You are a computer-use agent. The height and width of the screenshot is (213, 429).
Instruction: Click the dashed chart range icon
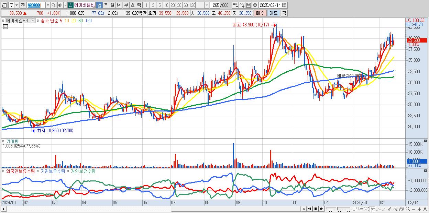click(366, 209)
